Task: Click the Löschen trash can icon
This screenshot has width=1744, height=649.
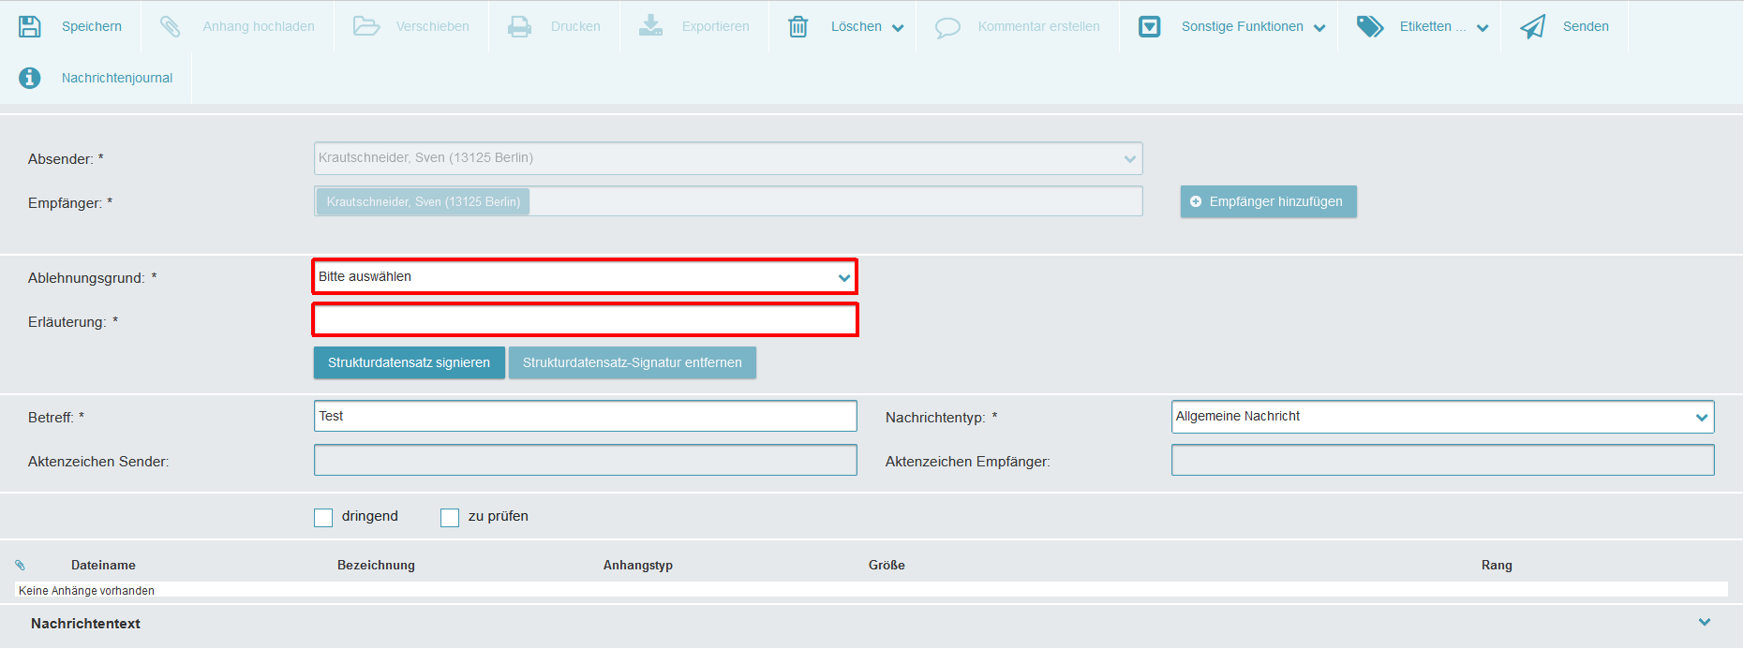Action: click(798, 26)
